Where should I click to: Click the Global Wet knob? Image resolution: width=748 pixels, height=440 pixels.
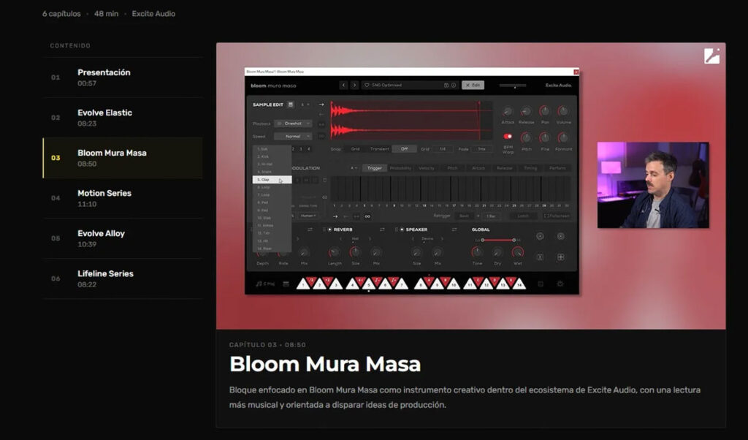pyautogui.click(x=518, y=252)
